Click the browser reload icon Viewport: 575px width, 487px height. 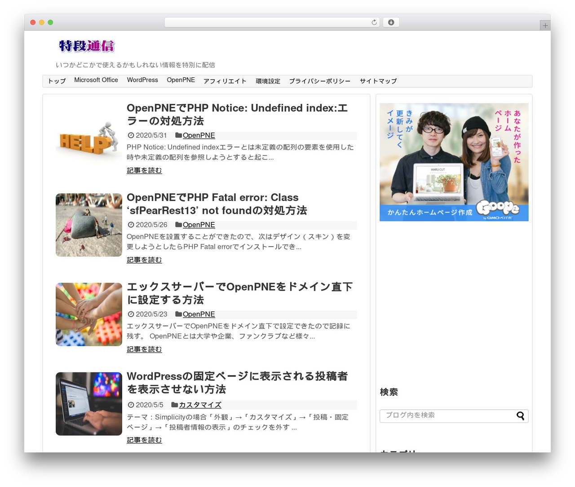(x=374, y=22)
